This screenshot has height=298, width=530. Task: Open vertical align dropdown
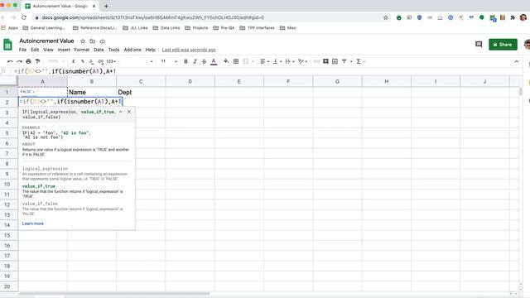point(277,61)
